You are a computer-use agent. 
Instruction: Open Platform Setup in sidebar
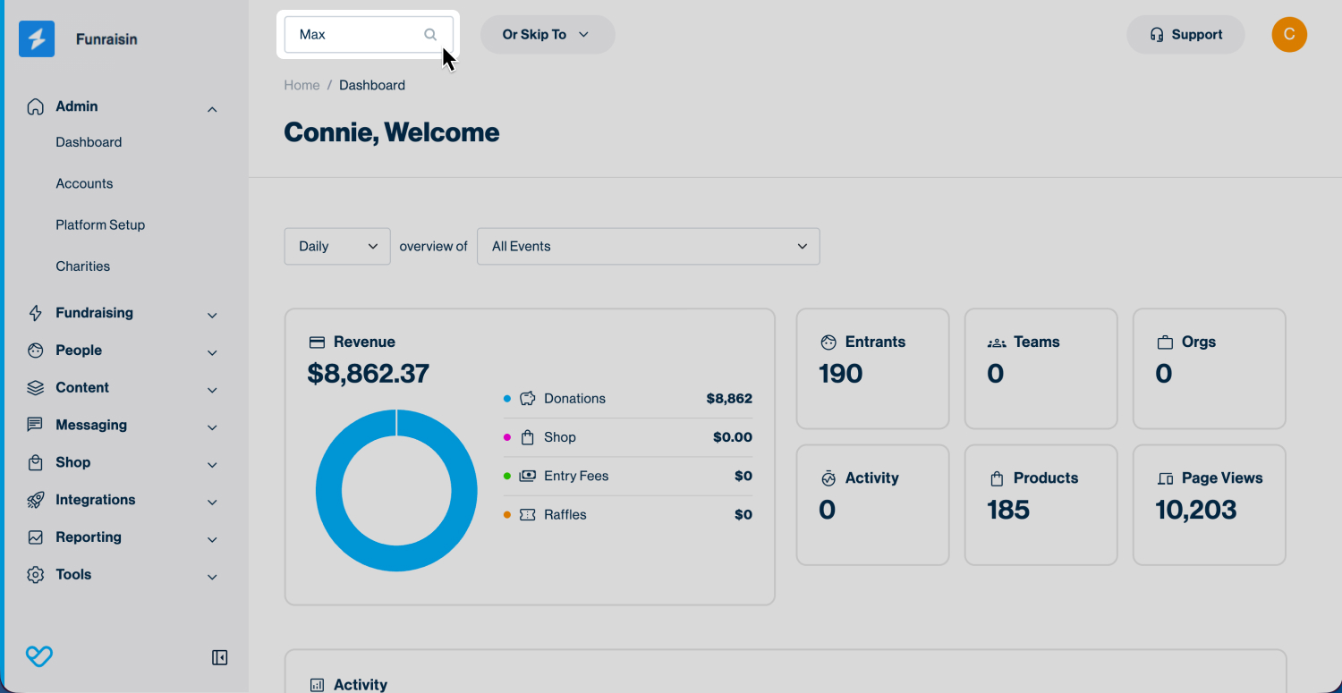100,225
